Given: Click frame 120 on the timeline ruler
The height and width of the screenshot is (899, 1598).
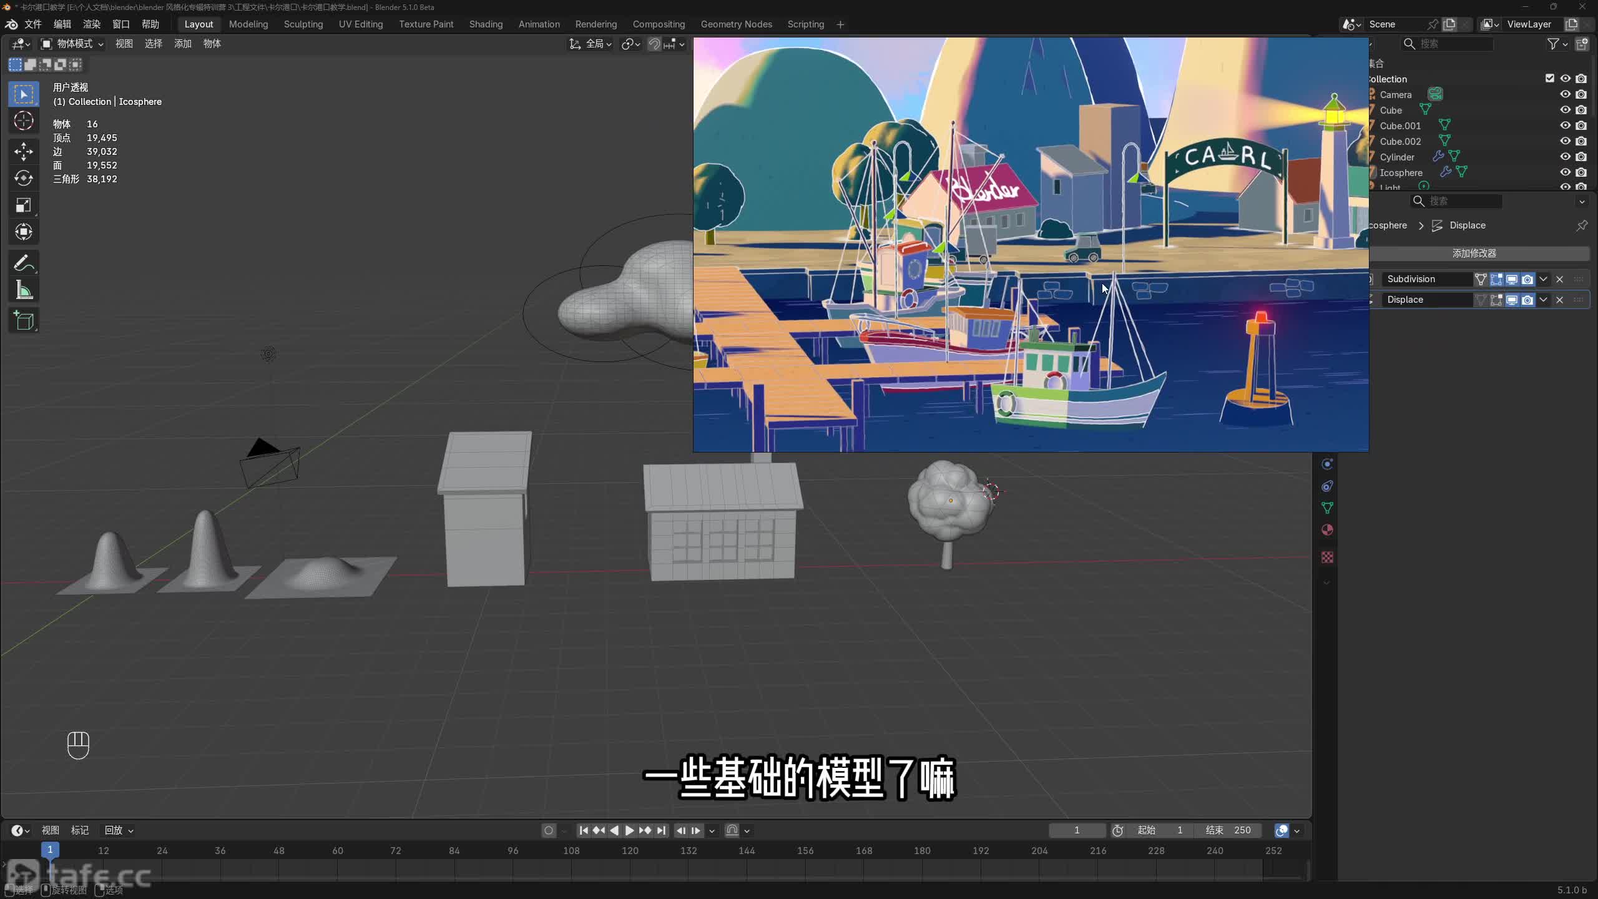Looking at the screenshot, I should [630, 850].
